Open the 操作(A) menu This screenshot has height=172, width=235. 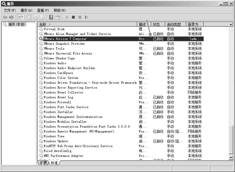[26, 10]
